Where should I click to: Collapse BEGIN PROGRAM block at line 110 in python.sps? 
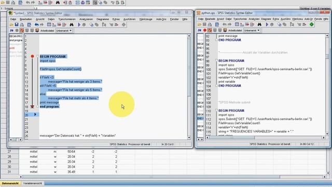point(216,110)
